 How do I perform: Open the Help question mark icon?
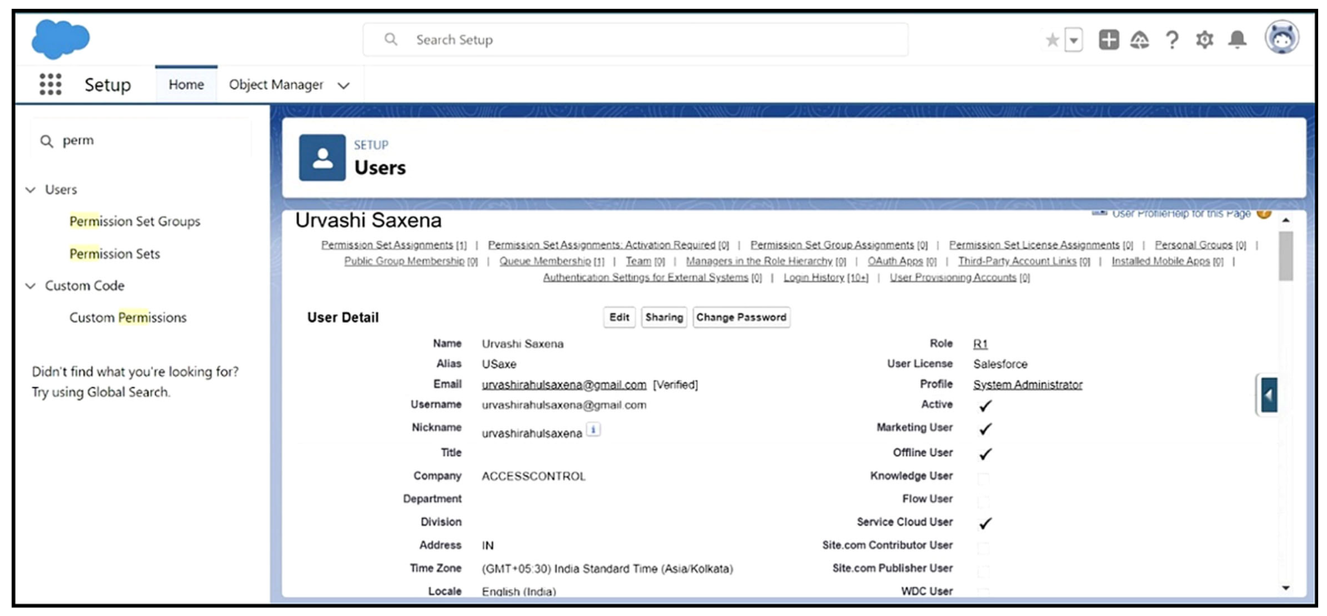(x=1172, y=40)
